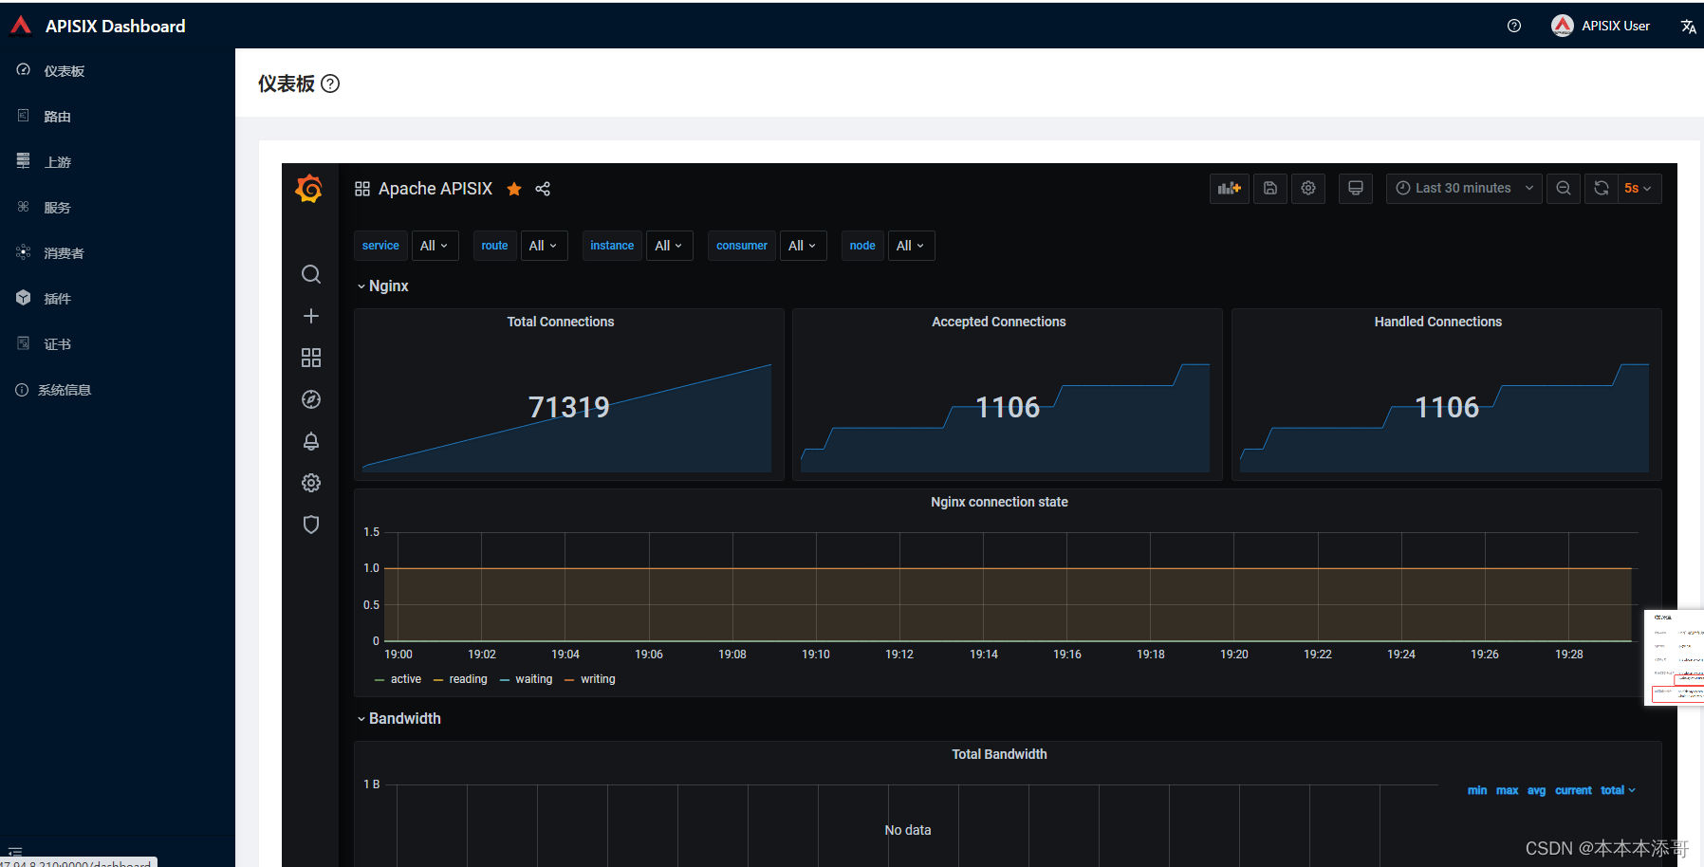Open Grafana configuration gear in sidebar
This screenshot has height=867, width=1704.
coord(311,483)
